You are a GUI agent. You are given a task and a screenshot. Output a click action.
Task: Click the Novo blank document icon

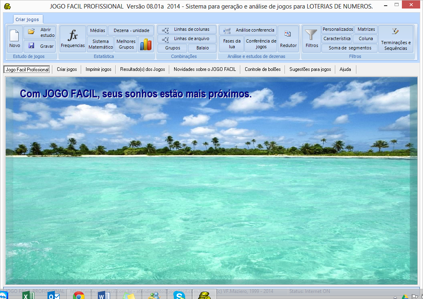(15, 39)
